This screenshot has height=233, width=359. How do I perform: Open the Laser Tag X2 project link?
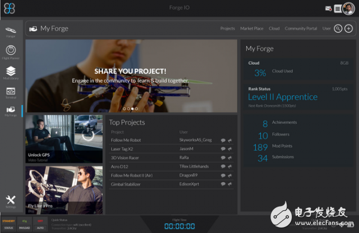pyautogui.click(x=122, y=149)
